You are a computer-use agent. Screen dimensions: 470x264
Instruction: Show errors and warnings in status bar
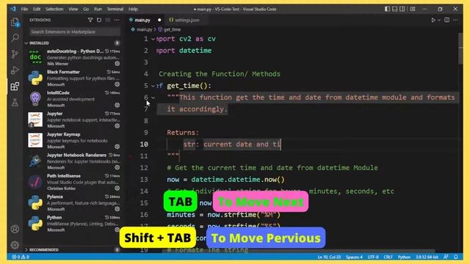pos(21,257)
